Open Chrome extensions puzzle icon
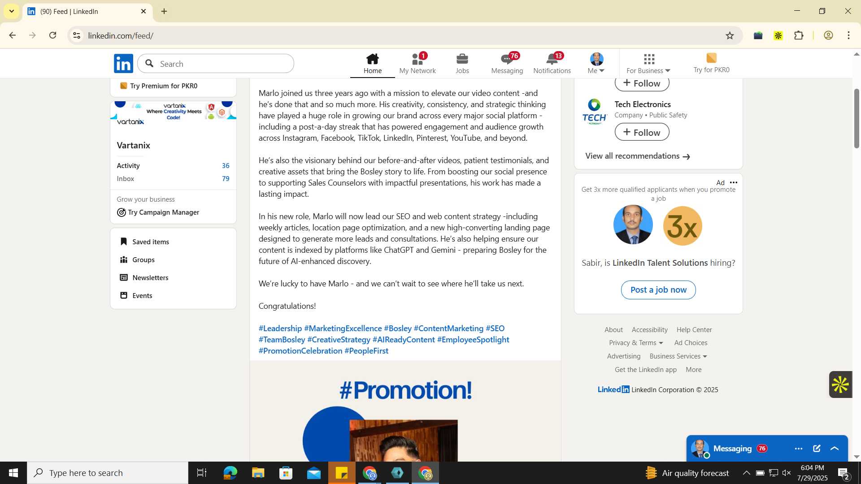Image resolution: width=861 pixels, height=484 pixels. click(799, 35)
